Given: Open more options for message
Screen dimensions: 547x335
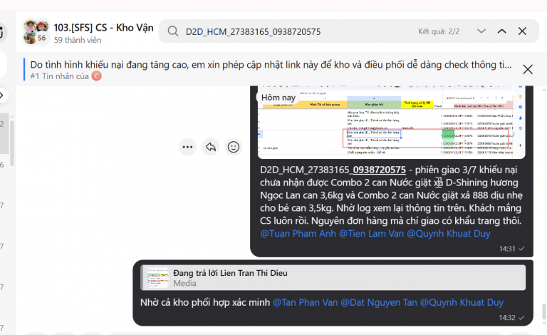Looking at the screenshot, I should pos(187,147).
